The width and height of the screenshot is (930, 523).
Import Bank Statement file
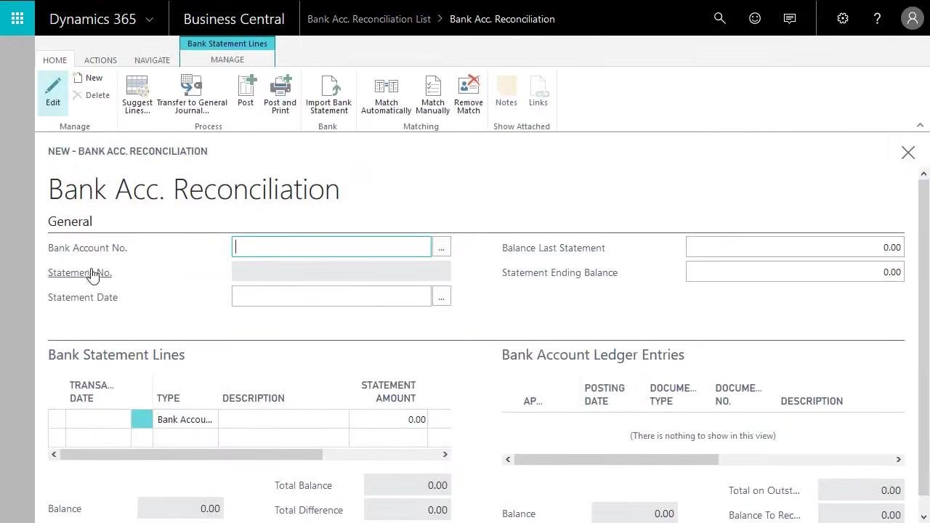[x=328, y=94]
